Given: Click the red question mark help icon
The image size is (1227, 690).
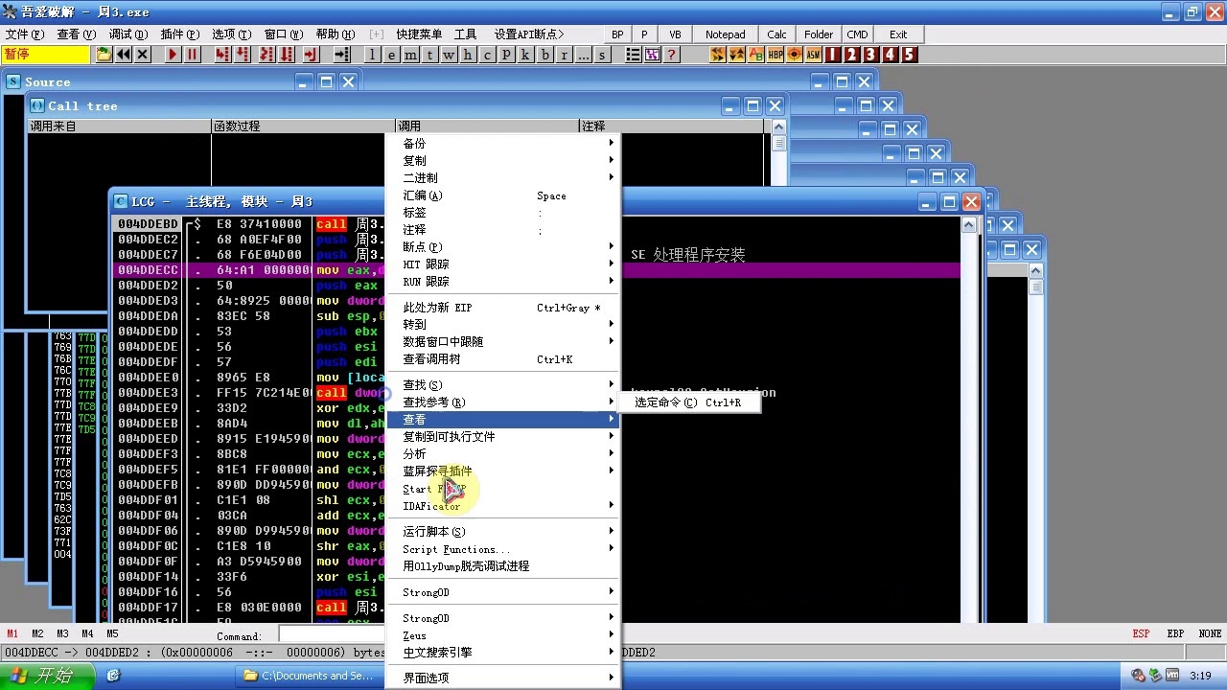Looking at the screenshot, I should tap(672, 55).
